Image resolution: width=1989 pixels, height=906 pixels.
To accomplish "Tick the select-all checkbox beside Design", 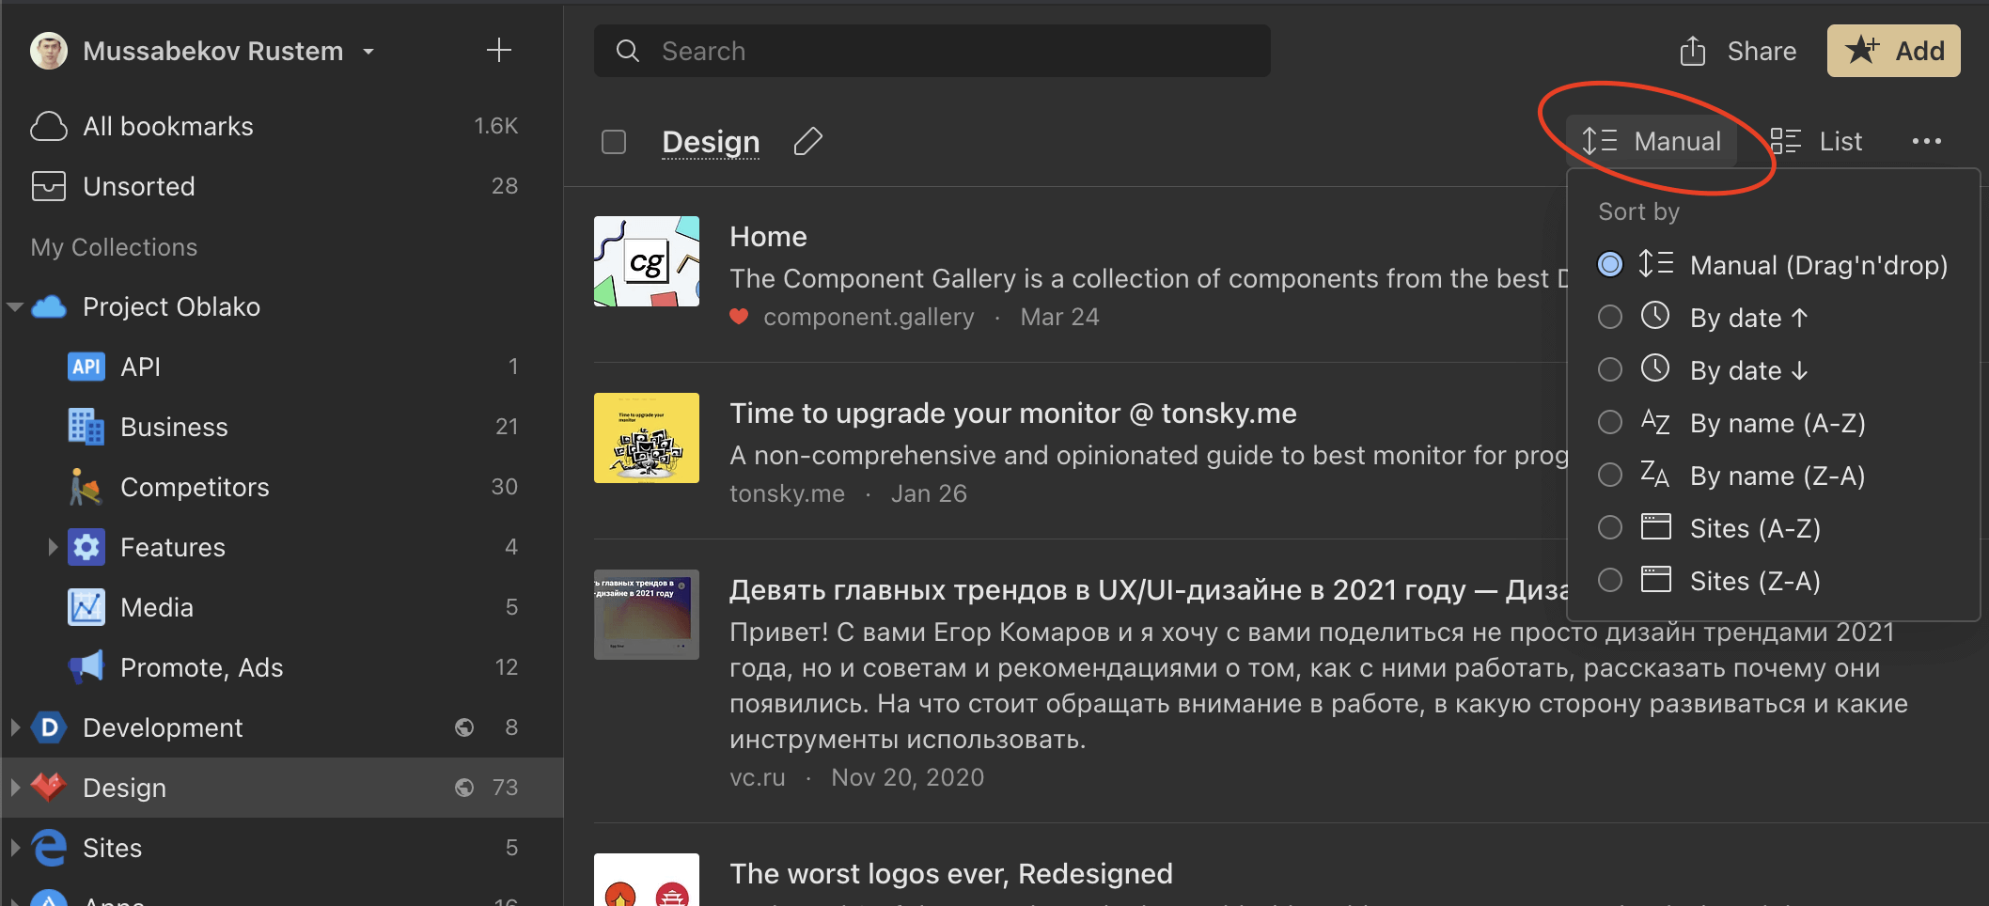I will pyautogui.click(x=614, y=142).
